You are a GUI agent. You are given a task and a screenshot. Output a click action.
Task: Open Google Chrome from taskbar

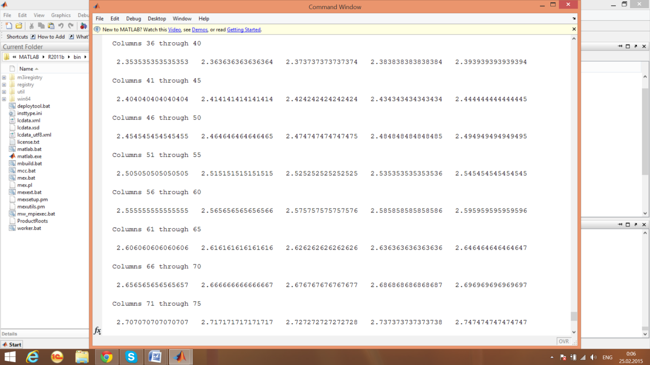point(106,357)
